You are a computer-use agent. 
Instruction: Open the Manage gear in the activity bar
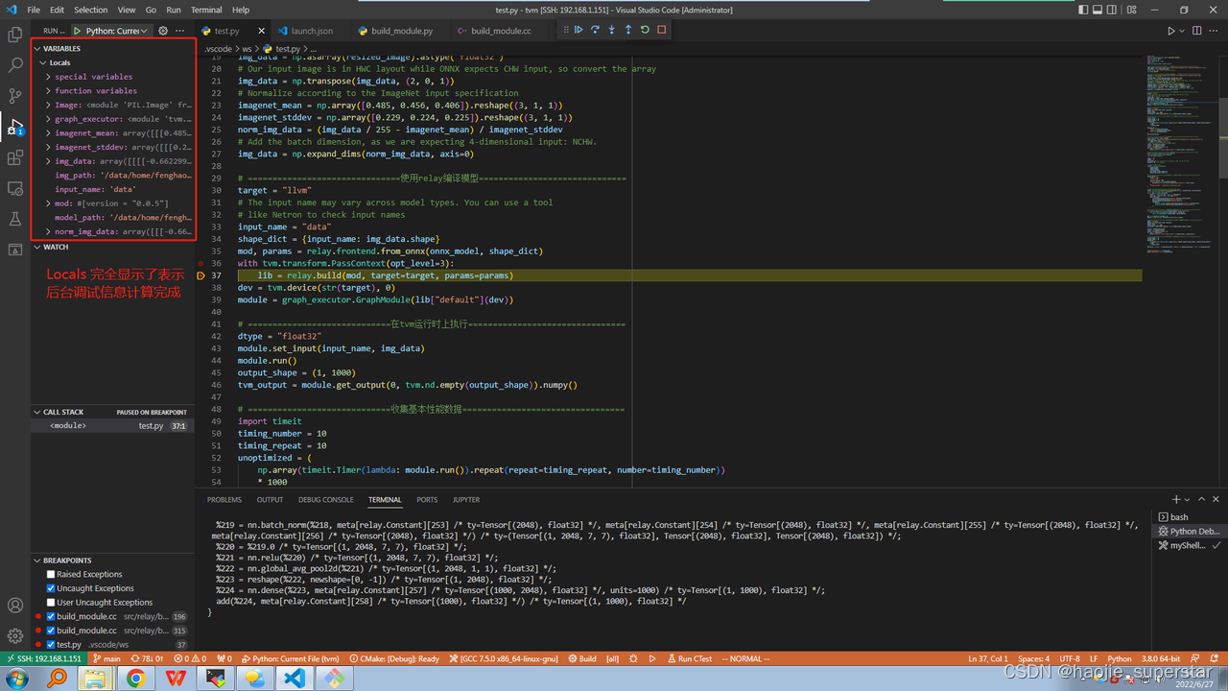[15, 635]
